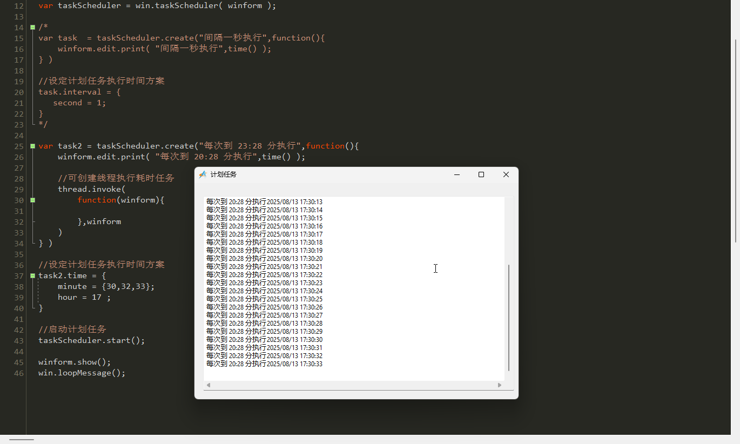This screenshot has width=740, height=444.
Task: Click output line ending 17:30:25
Action: click(264, 299)
